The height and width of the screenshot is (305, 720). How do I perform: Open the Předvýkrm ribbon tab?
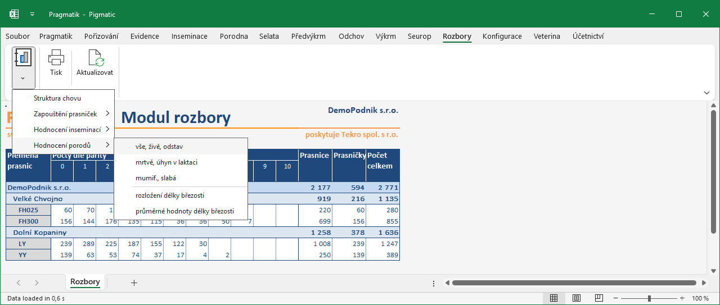coord(308,37)
